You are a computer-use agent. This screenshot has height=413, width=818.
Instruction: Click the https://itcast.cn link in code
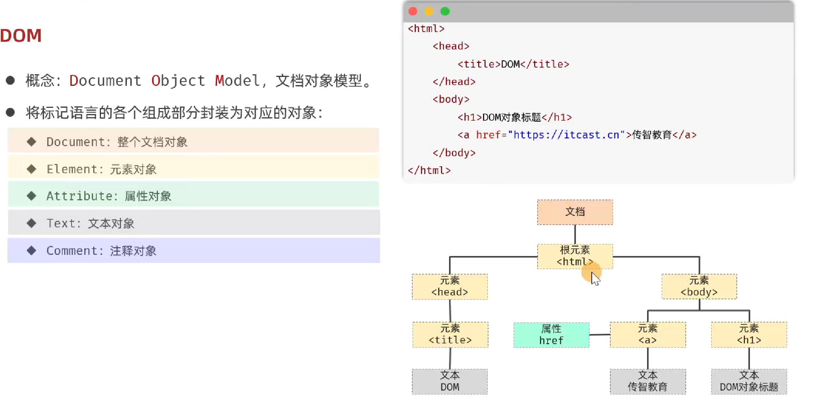tap(567, 135)
